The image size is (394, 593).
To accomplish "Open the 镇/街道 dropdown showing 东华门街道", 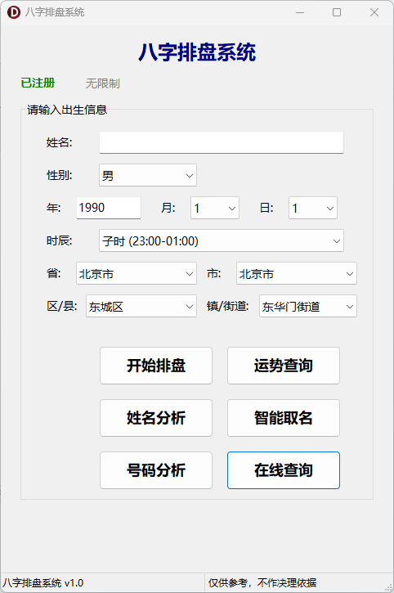I will pyautogui.click(x=308, y=306).
